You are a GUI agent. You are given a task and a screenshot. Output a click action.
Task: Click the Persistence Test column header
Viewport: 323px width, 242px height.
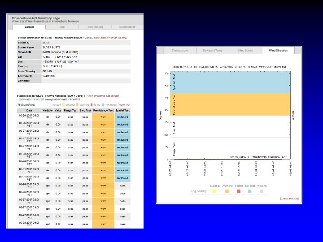[103, 111]
